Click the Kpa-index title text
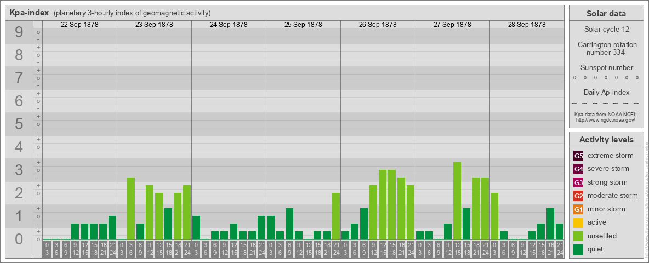Viewport: 649px width, 263px height. pyautogui.click(x=29, y=13)
